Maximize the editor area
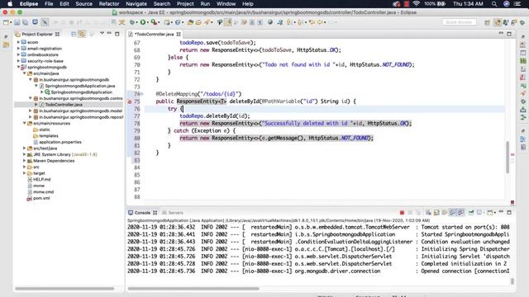Screen dimensions: 529x297 (x=509, y=34)
